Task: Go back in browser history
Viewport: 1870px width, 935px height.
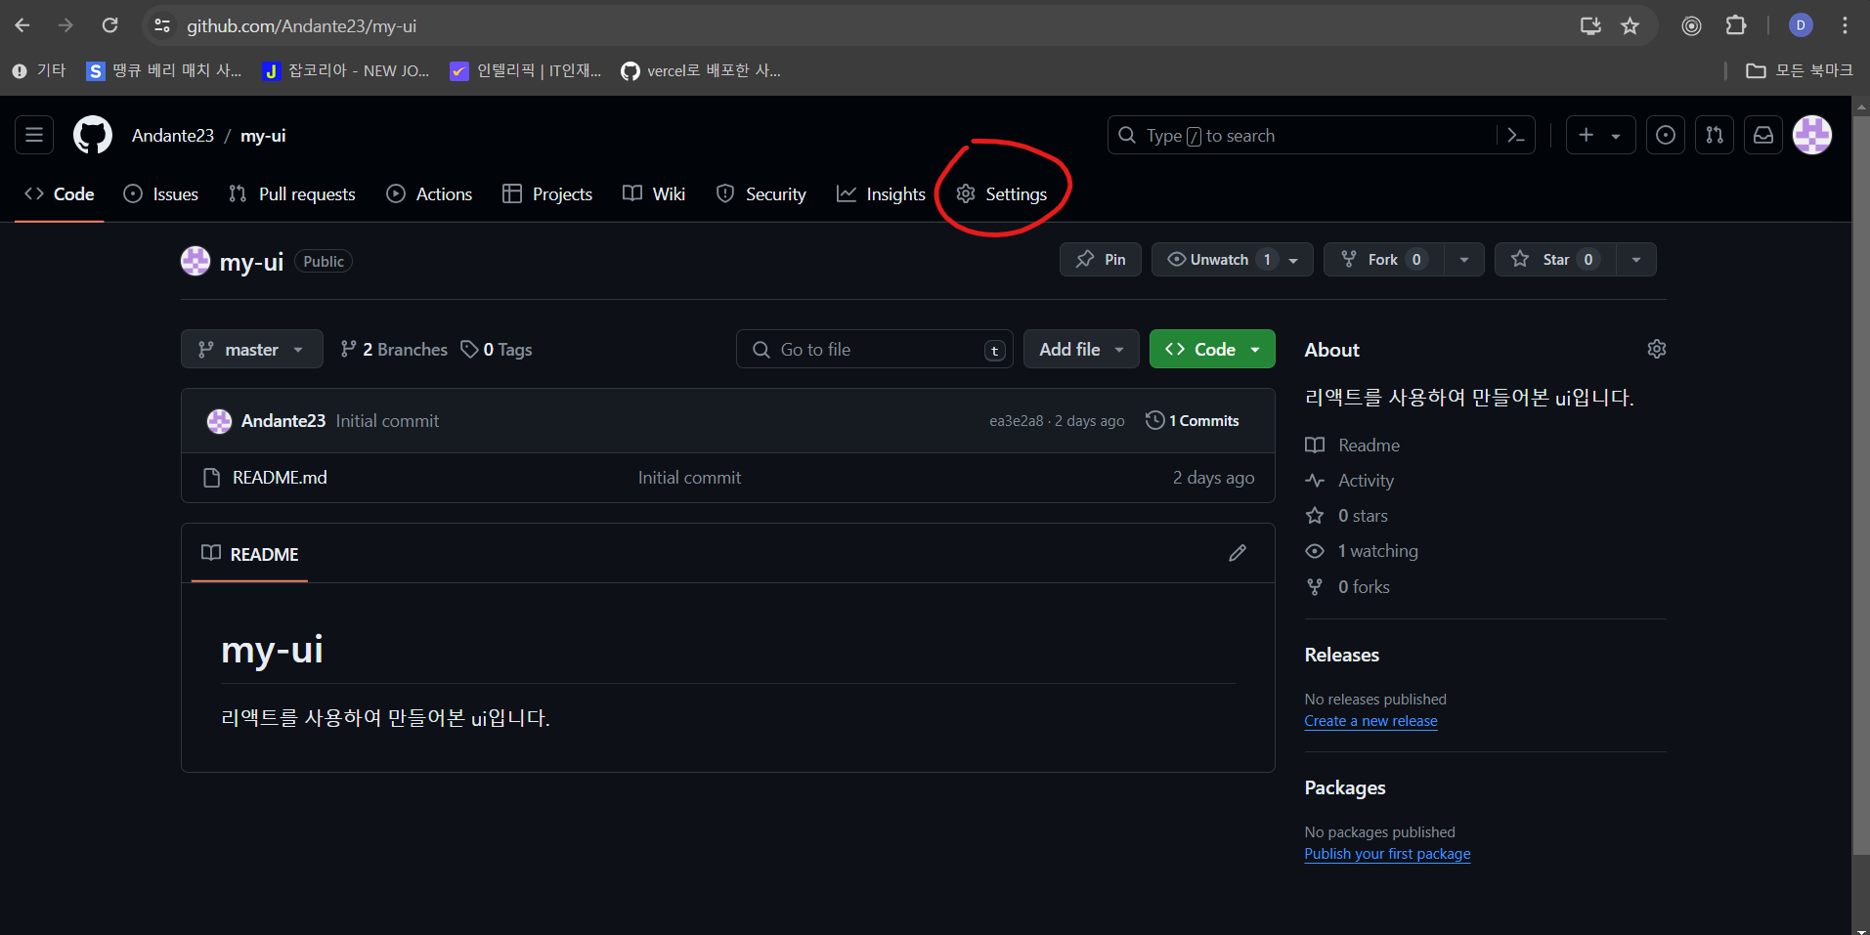Action: click(x=22, y=25)
